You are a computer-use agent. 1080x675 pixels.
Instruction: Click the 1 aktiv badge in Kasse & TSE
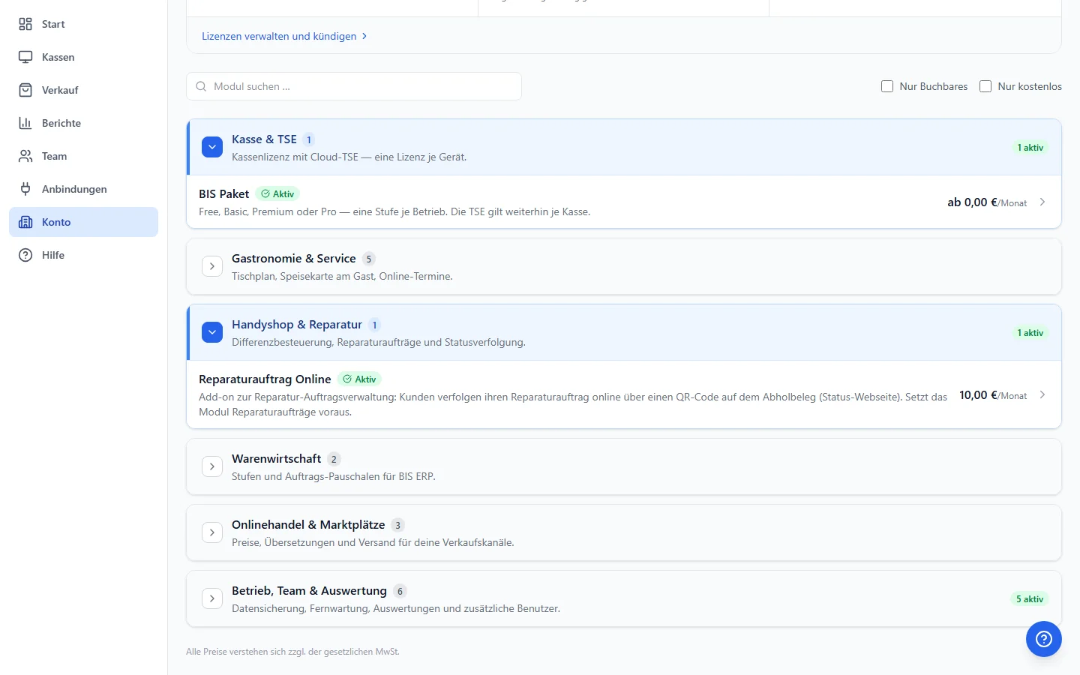tap(1030, 147)
